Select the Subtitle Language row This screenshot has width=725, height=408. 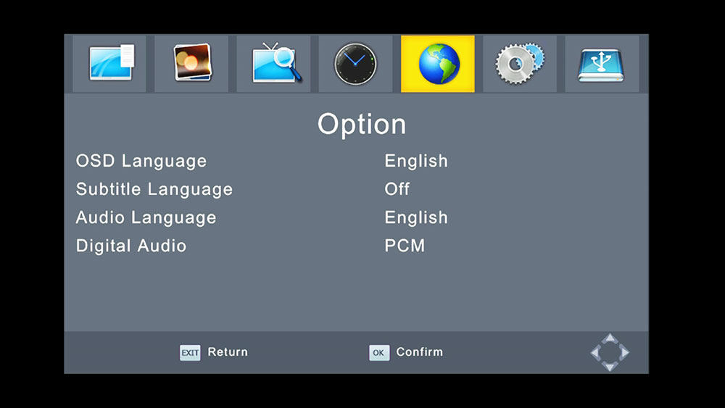(356, 189)
